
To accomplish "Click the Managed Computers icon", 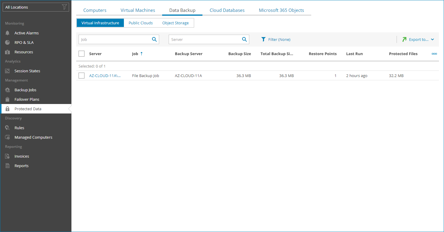I will 8,137.
